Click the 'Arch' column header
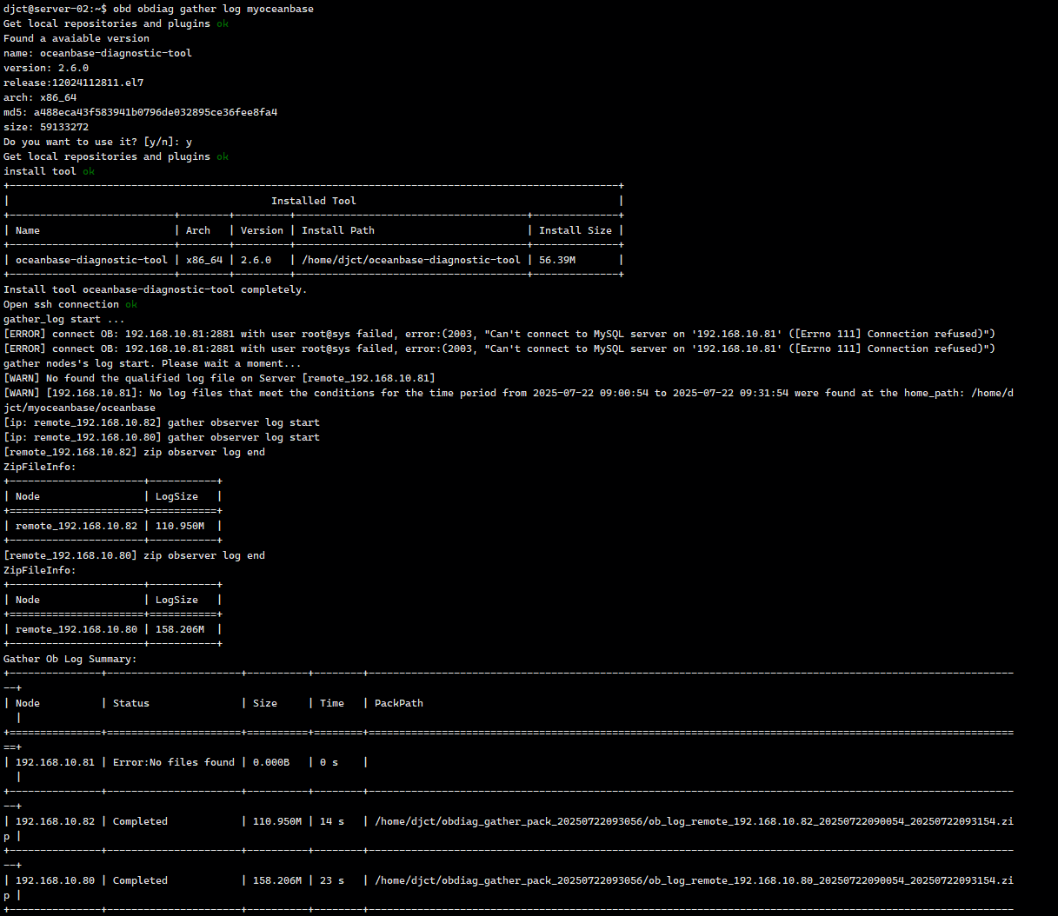 pos(198,230)
